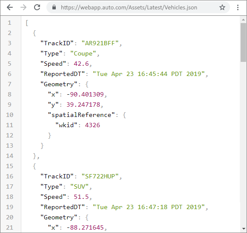
Task: Click the y value 39.247178
Action: (83, 105)
